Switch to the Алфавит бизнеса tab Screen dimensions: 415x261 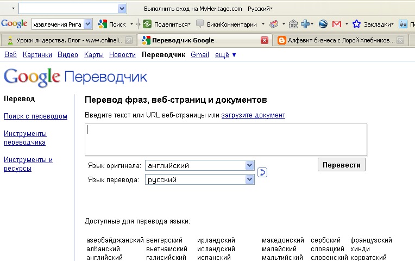pos(340,40)
